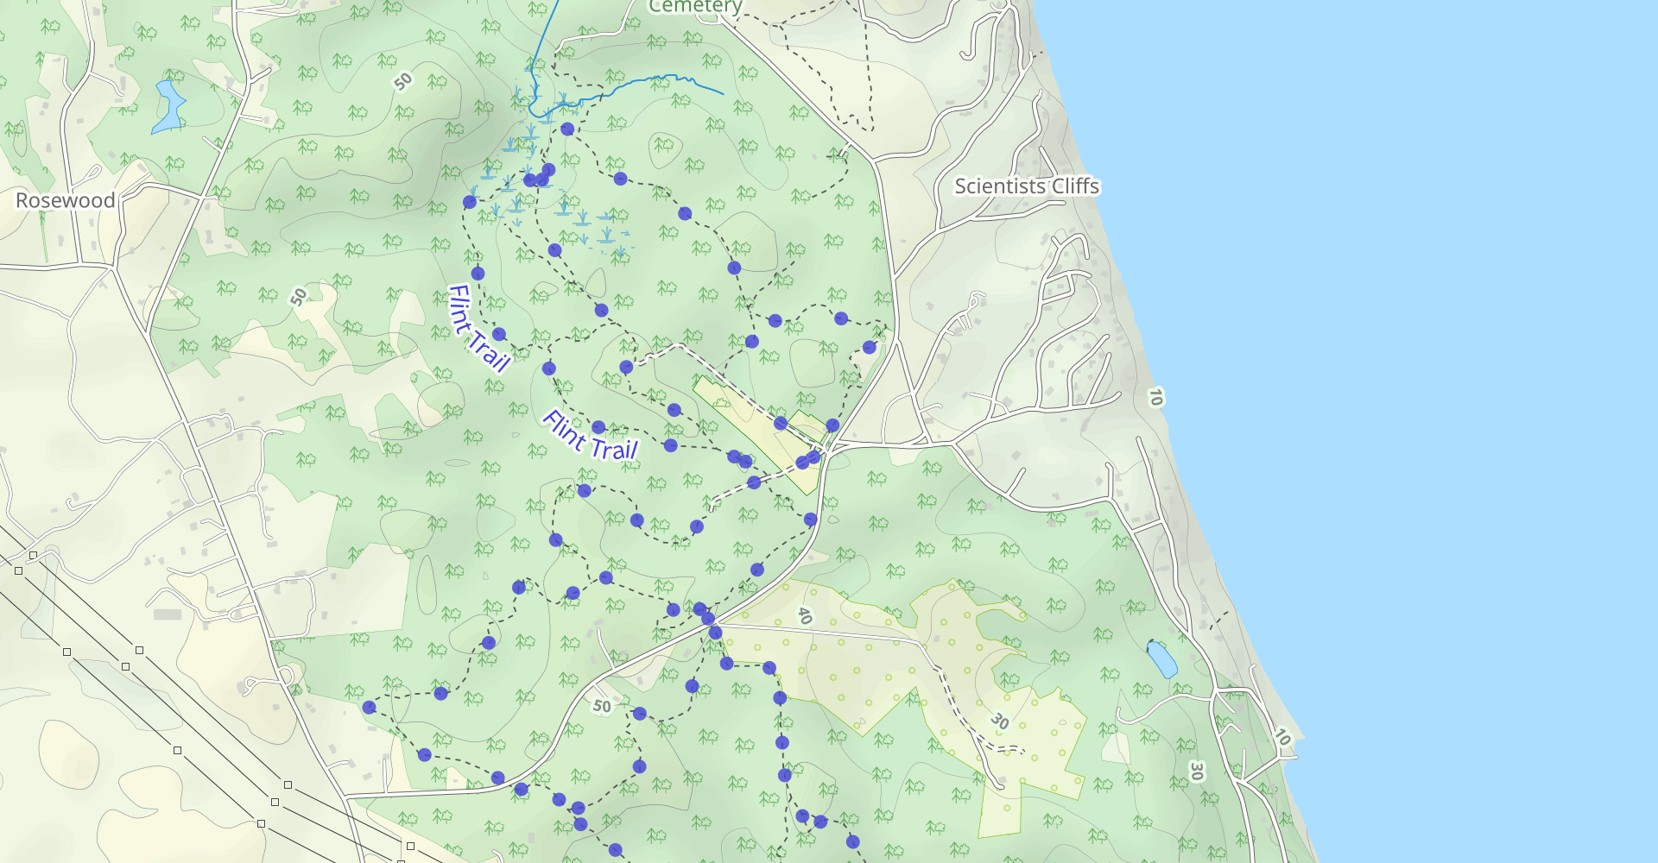The image size is (1658, 863).
Task: Click the contour label reading 40
Action: click(x=805, y=615)
